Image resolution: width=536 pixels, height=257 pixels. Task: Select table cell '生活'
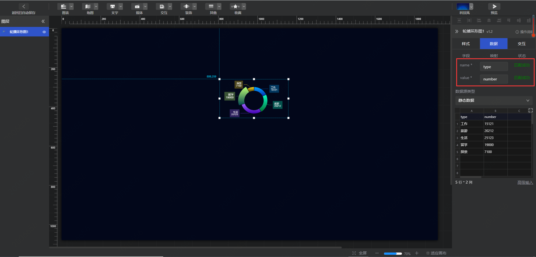[472, 138]
